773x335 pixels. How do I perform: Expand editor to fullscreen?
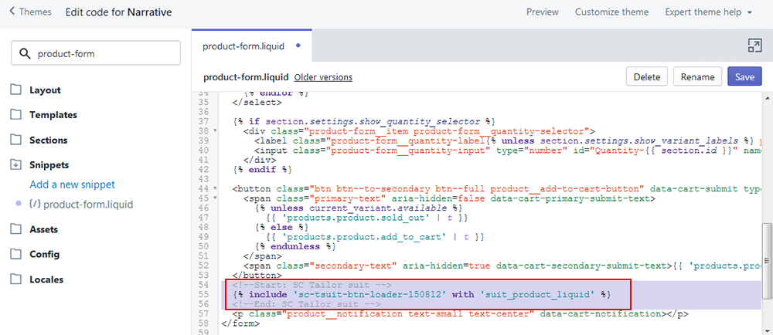[754, 46]
